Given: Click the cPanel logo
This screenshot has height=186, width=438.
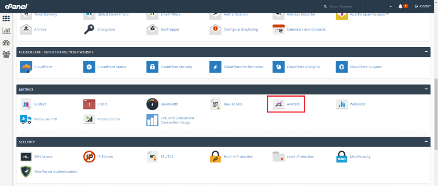Looking at the screenshot, I should tap(16, 6).
